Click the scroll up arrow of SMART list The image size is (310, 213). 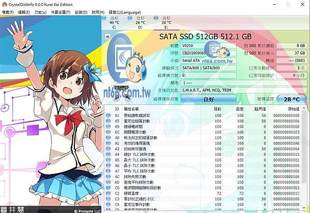click(304, 108)
